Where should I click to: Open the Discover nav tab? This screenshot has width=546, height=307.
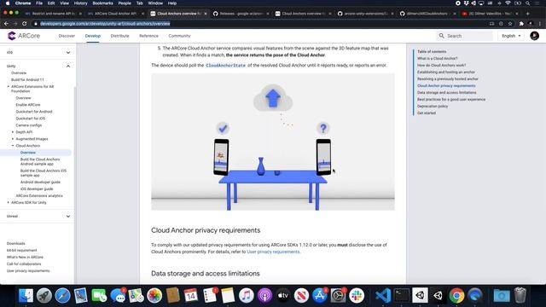pyautogui.click(x=67, y=36)
